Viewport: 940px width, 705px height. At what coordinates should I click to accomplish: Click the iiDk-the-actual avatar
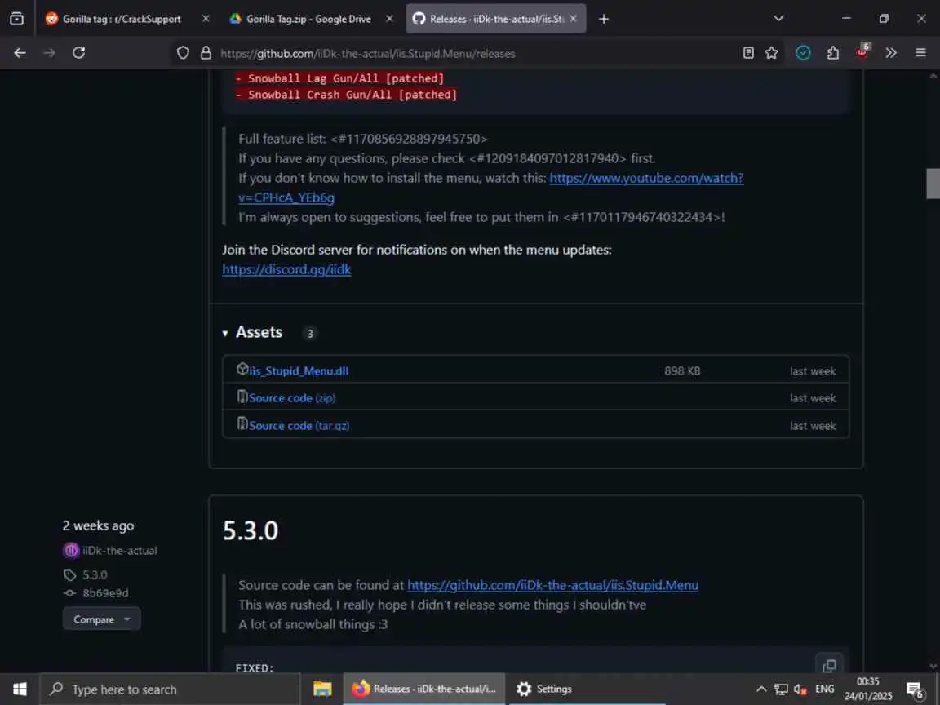(71, 550)
